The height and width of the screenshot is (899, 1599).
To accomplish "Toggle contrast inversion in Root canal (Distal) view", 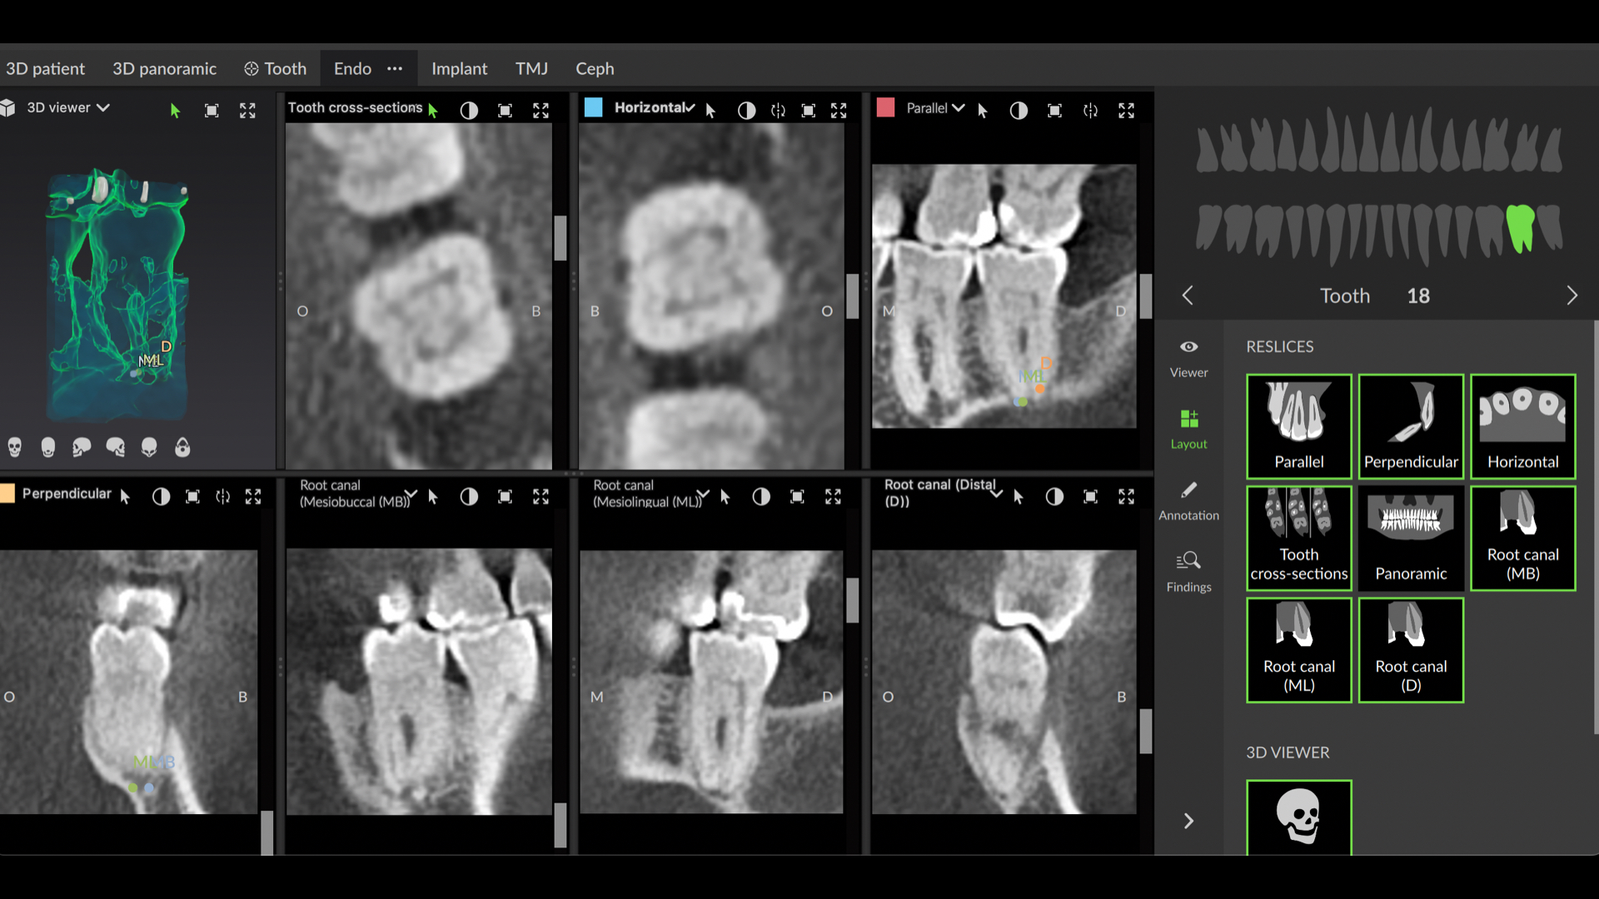I will point(1055,496).
